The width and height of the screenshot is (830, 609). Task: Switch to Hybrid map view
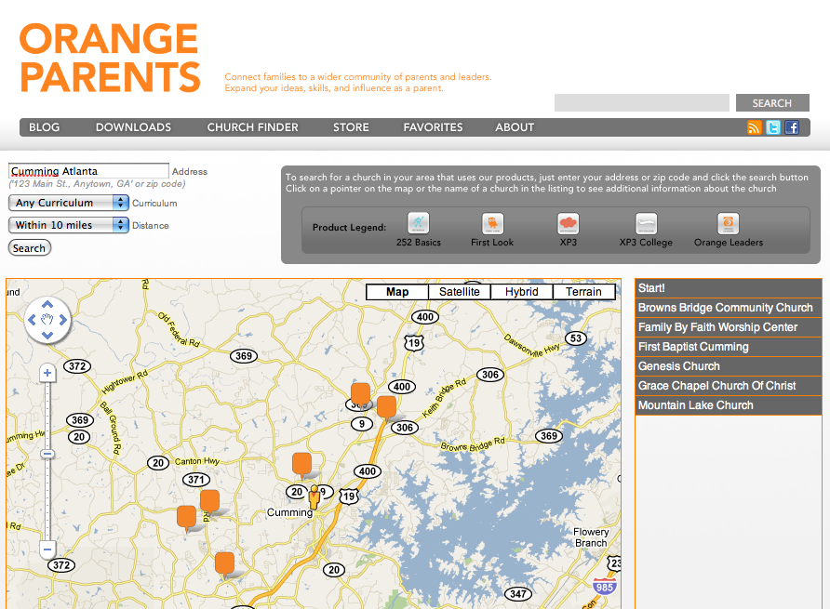coord(521,292)
